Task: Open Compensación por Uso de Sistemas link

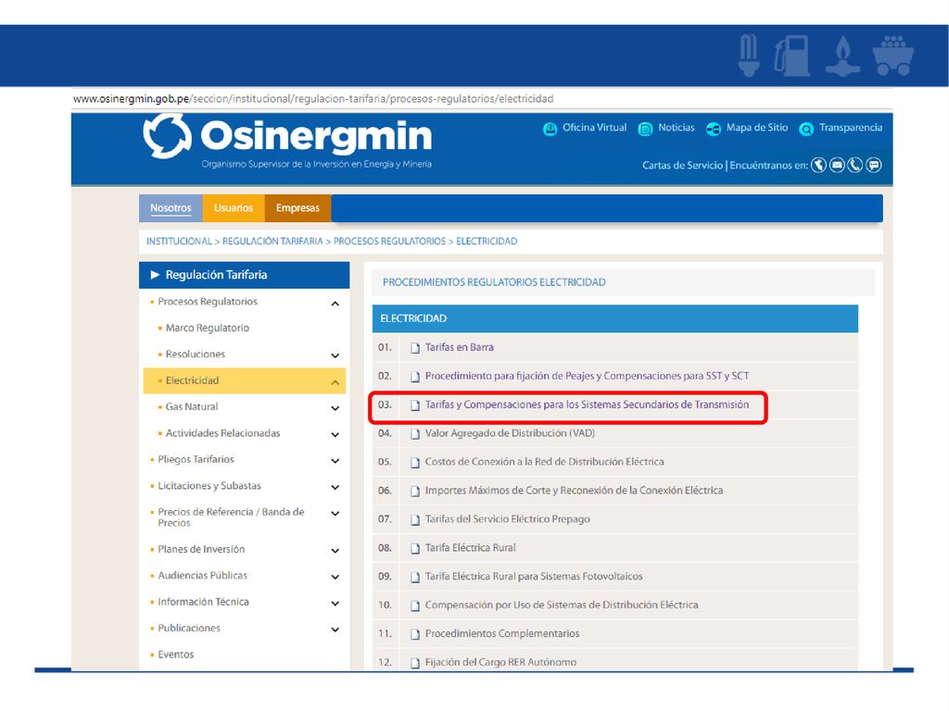Action: point(562,605)
